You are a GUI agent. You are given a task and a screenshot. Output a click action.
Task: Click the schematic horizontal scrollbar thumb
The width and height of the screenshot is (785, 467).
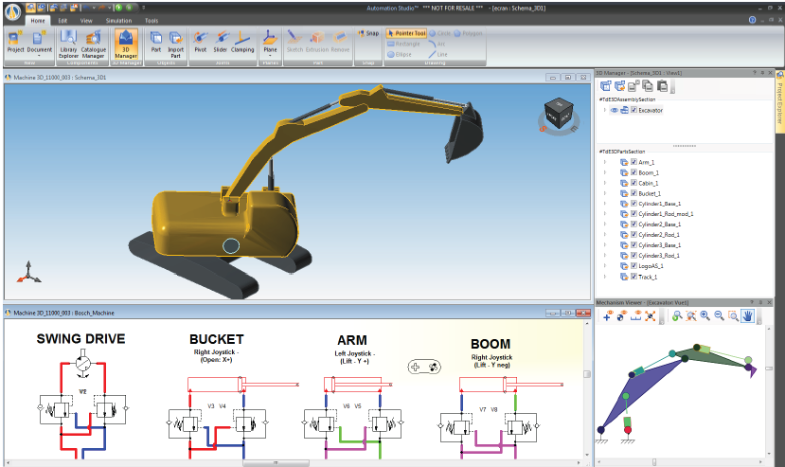277,463
